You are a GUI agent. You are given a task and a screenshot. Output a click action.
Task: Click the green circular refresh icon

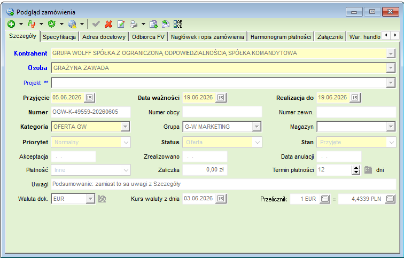pos(51,24)
